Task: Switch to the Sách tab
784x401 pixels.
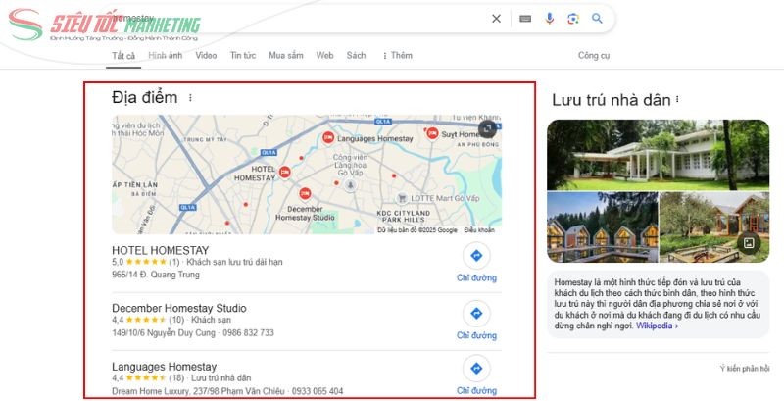Action: (x=356, y=56)
